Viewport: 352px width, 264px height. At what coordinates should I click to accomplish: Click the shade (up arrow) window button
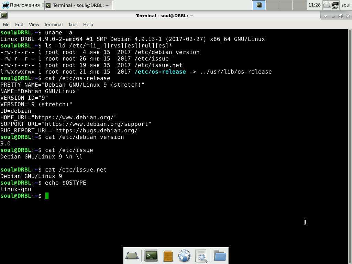326,16
